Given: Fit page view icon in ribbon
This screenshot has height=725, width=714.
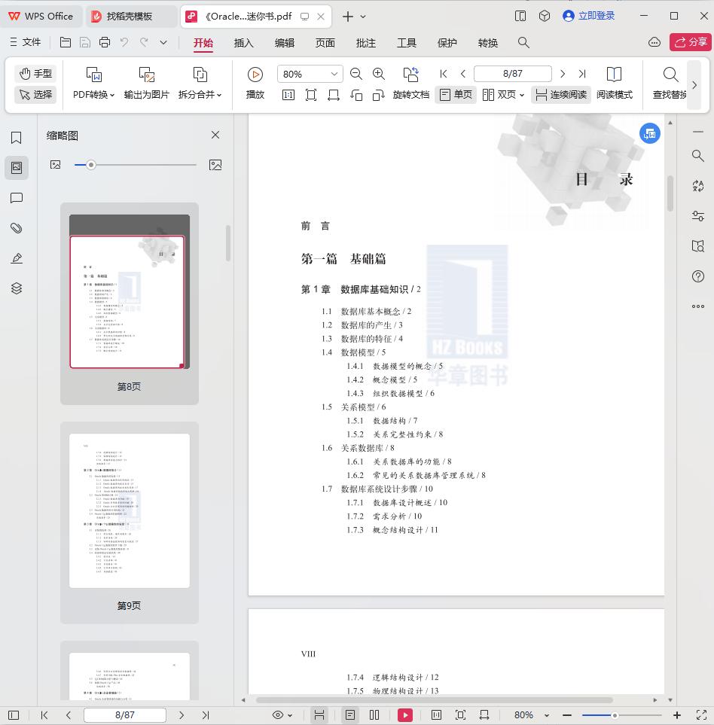Looking at the screenshot, I should [x=311, y=96].
